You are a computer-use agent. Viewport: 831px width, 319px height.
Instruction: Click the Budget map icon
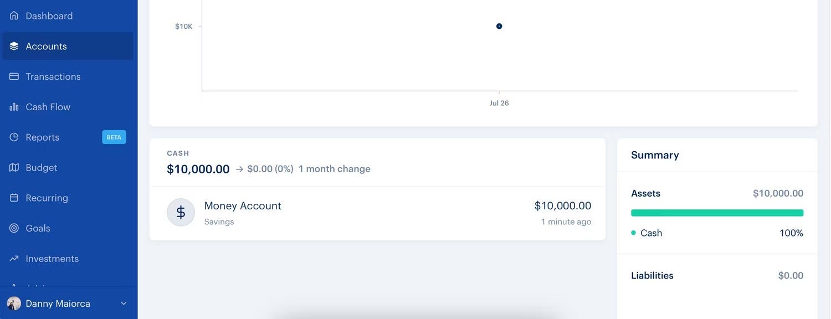tap(14, 167)
